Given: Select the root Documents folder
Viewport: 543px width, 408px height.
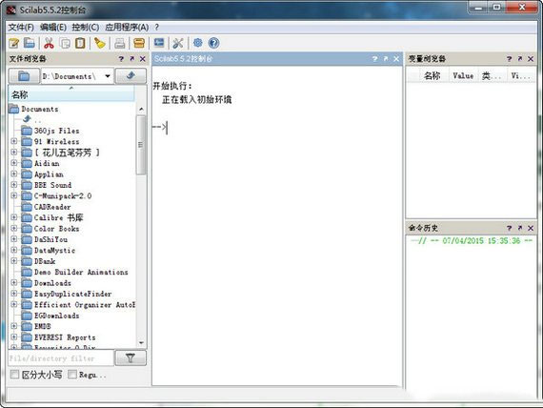Looking at the screenshot, I should coord(34,109).
